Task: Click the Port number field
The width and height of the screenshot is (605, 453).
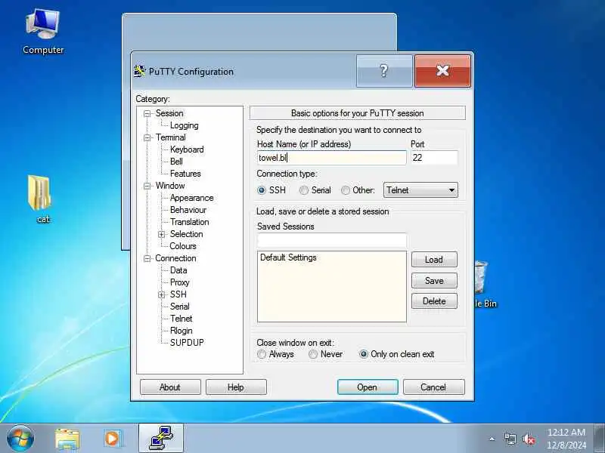Action: point(434,158)
